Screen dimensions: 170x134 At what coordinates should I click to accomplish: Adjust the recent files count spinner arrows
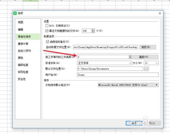93,31
